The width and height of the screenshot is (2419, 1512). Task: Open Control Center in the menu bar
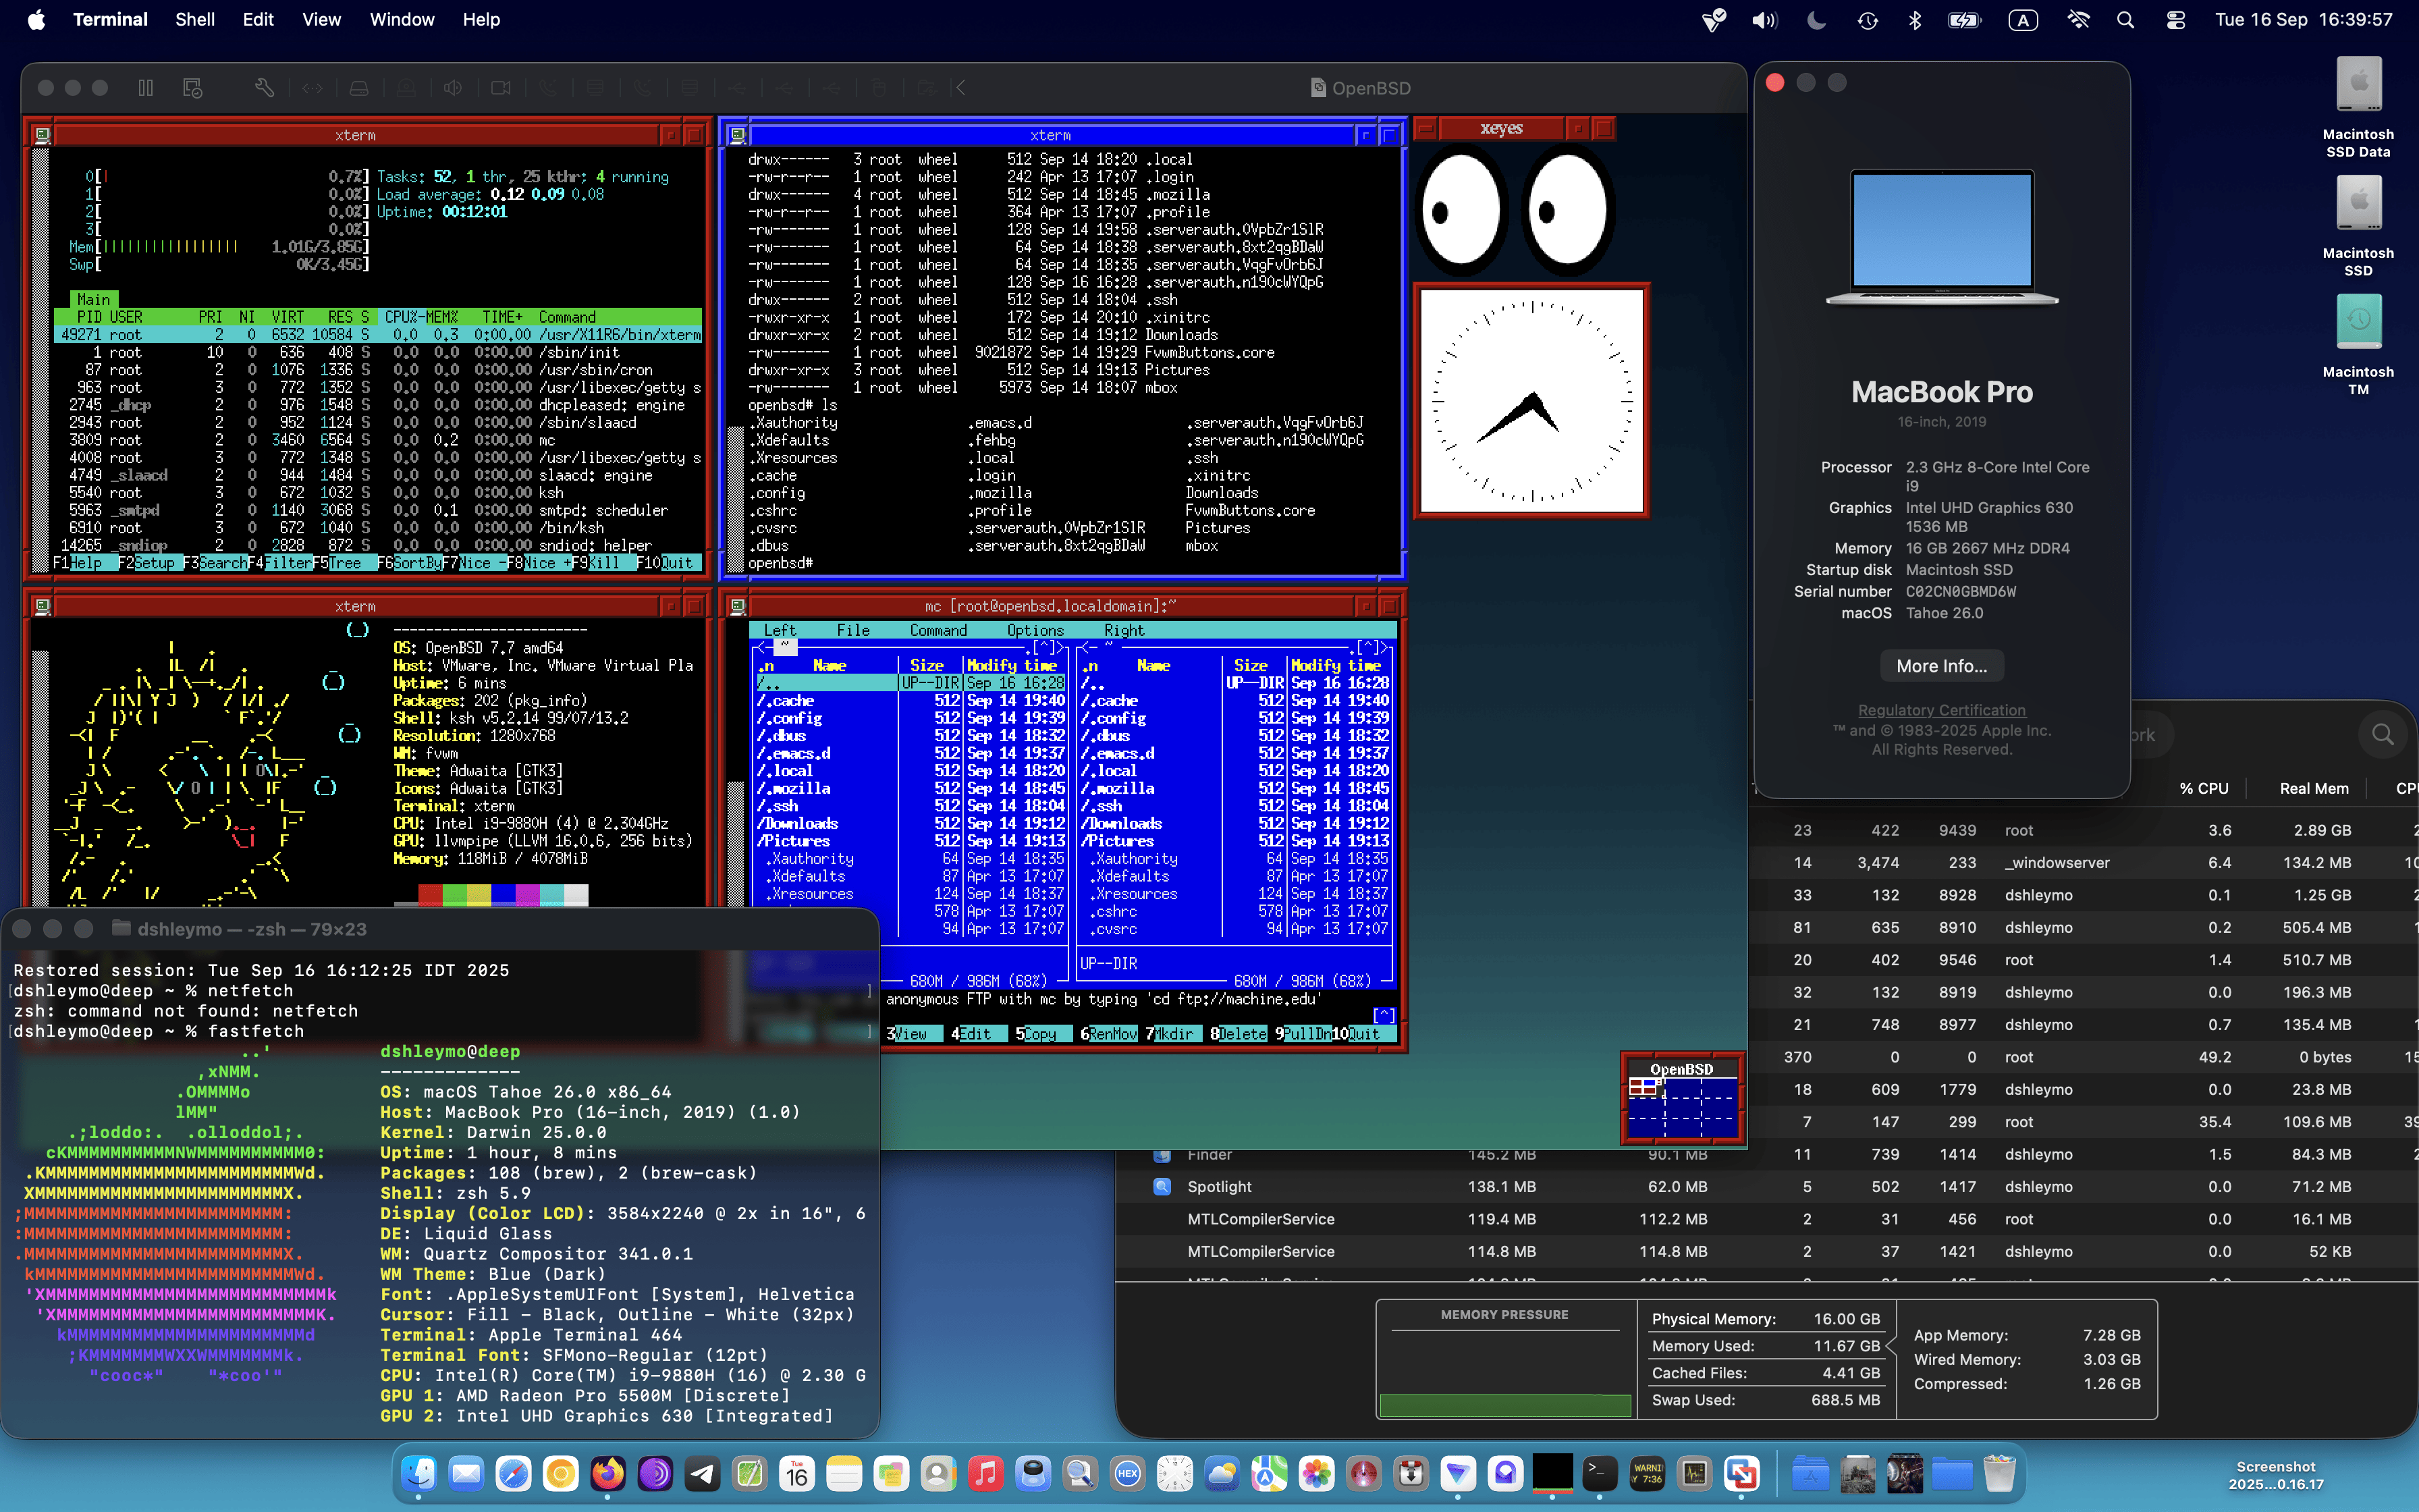pyautogui.click(x=2175, y=20)
